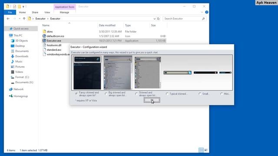Select the windowkeywords file
This screenshot has width=278, height=156.
click(x=56, y=54)
